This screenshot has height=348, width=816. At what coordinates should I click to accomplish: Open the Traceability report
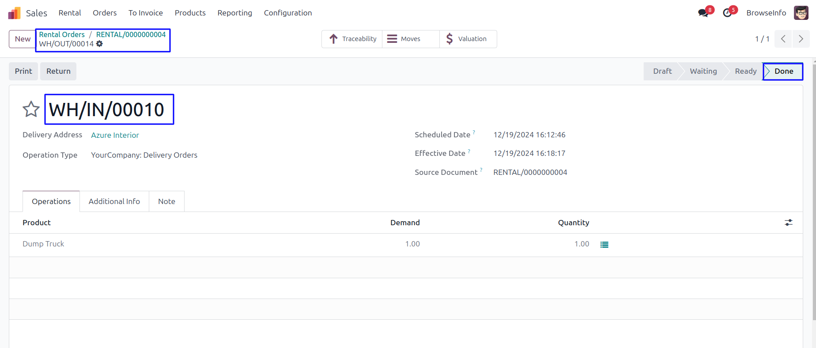(x=352, y=39)
